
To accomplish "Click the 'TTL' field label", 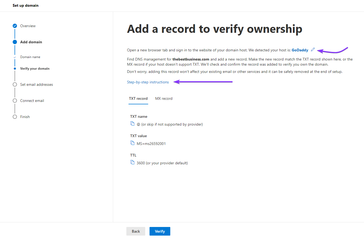I will tap(133, 155).
